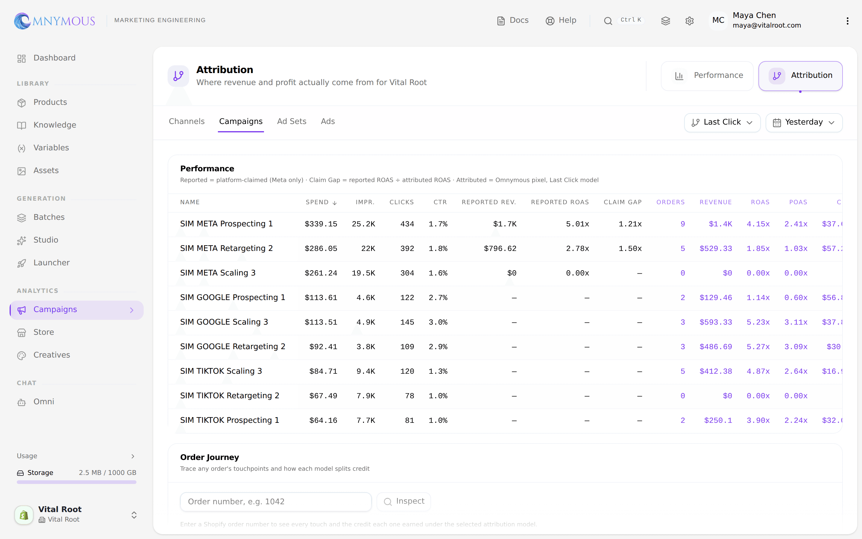Open Knowledge section

pyautogui.click(x=76, y=125)
